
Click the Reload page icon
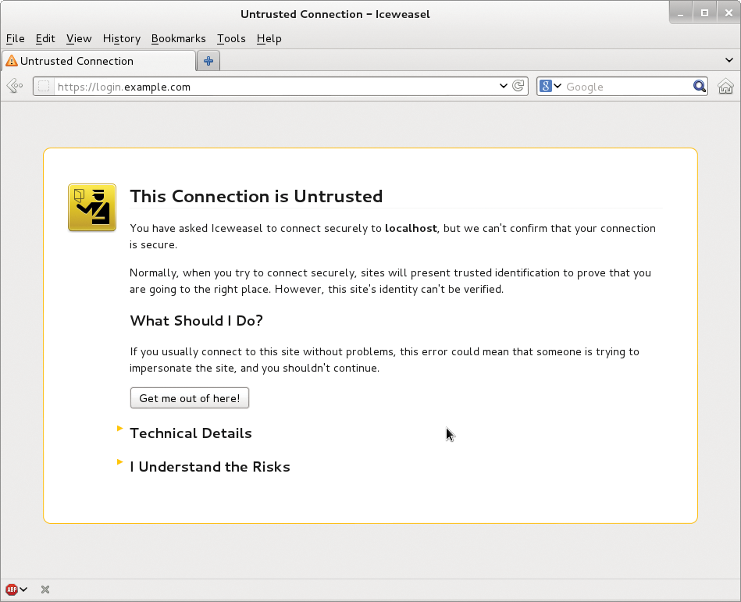coord(518,86)
